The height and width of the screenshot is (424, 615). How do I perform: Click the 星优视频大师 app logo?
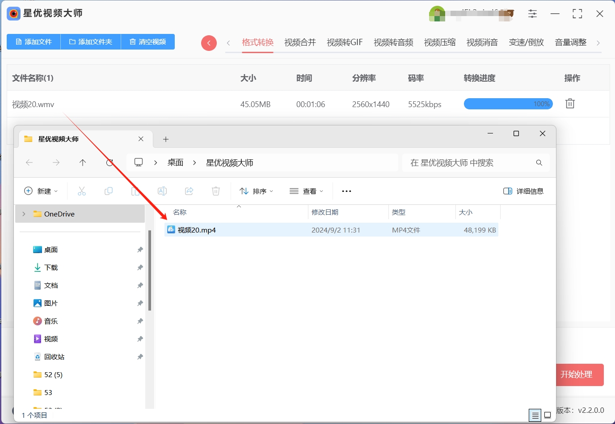pyautogui.click(x=14, y=13)
